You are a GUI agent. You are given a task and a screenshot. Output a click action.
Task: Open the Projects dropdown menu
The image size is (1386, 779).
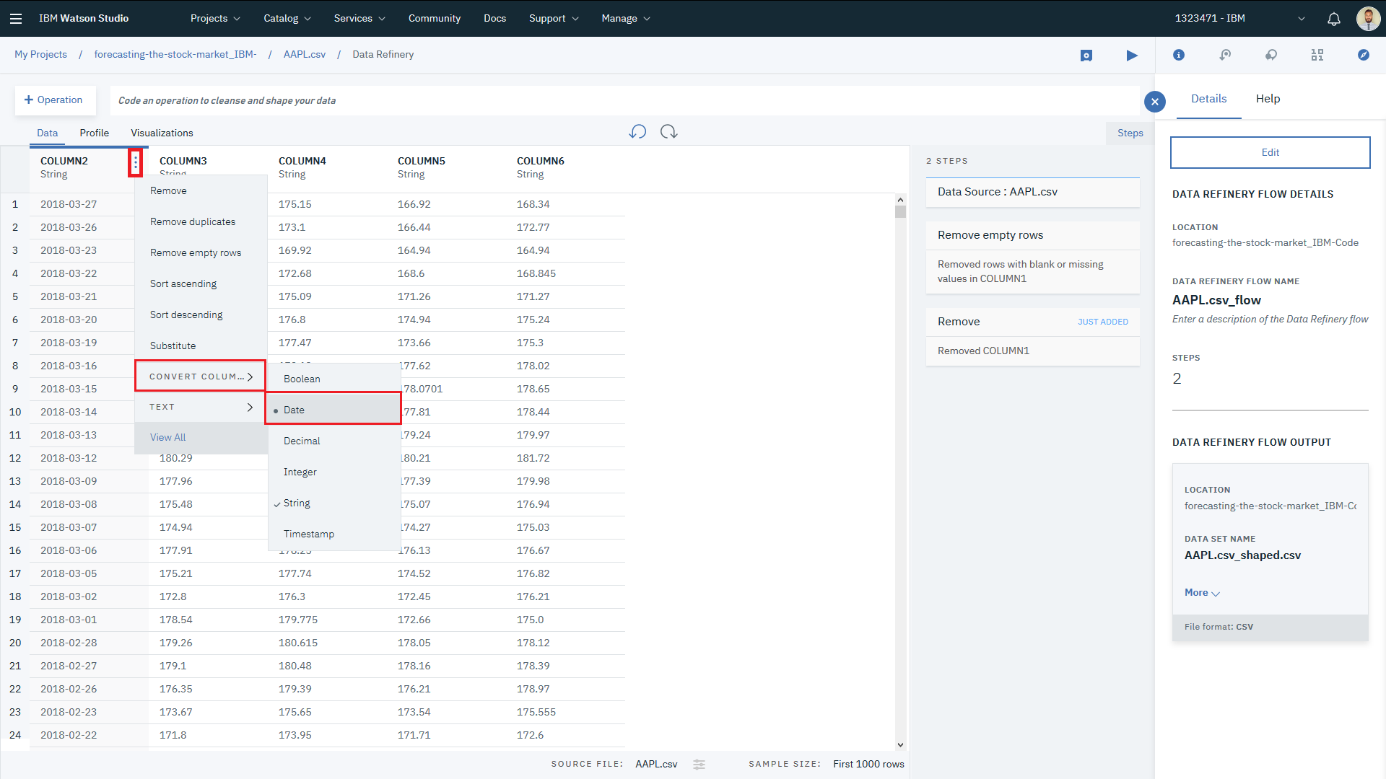click(x=214, y=19)
